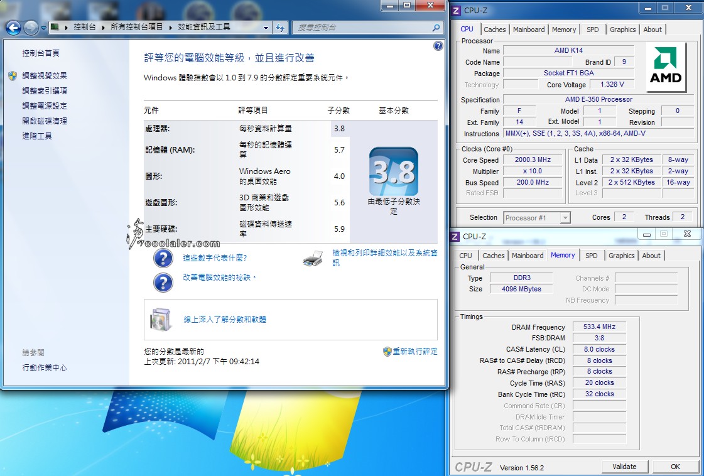Open the Processor #1 selection dropdown
Viewport: 704px width, 476px height.
(x=565, y=218)
